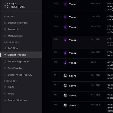Select Score name in Mar 2026 row
Image resolution: width=113 pixels, height=113 pixels.
click(x=73, y=86)
